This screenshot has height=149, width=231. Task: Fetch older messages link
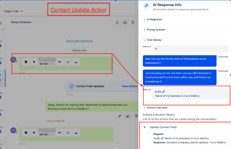pyautogui.click(x=79, y=41)
